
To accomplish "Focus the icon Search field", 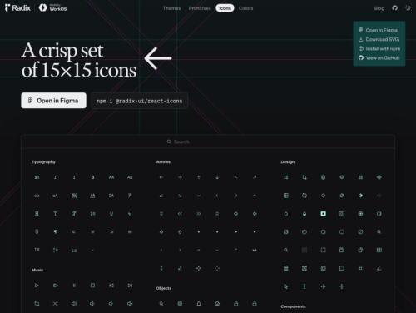I will point(208,142).
